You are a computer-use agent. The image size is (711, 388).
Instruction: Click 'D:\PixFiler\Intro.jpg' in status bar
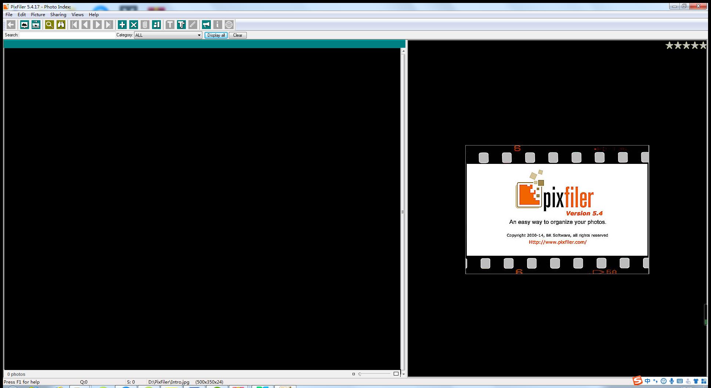[x=169, y=382]
